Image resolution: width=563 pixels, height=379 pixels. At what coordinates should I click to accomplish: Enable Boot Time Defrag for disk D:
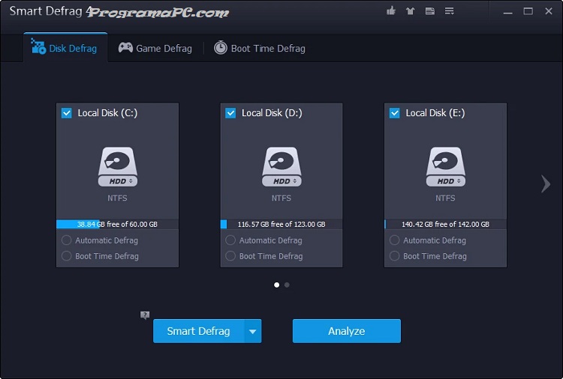coord(230,256)
